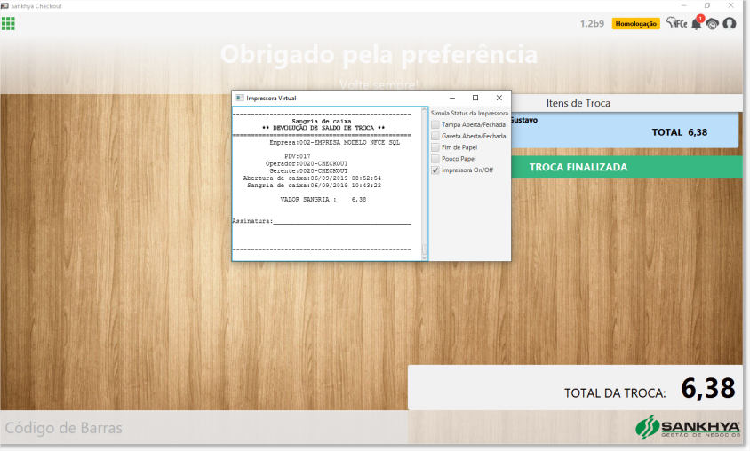Click the Impressora Virtual scrollbar up arrow
Image resolution: width=750 pixels, height=451 pixels.
click(424, 110)
